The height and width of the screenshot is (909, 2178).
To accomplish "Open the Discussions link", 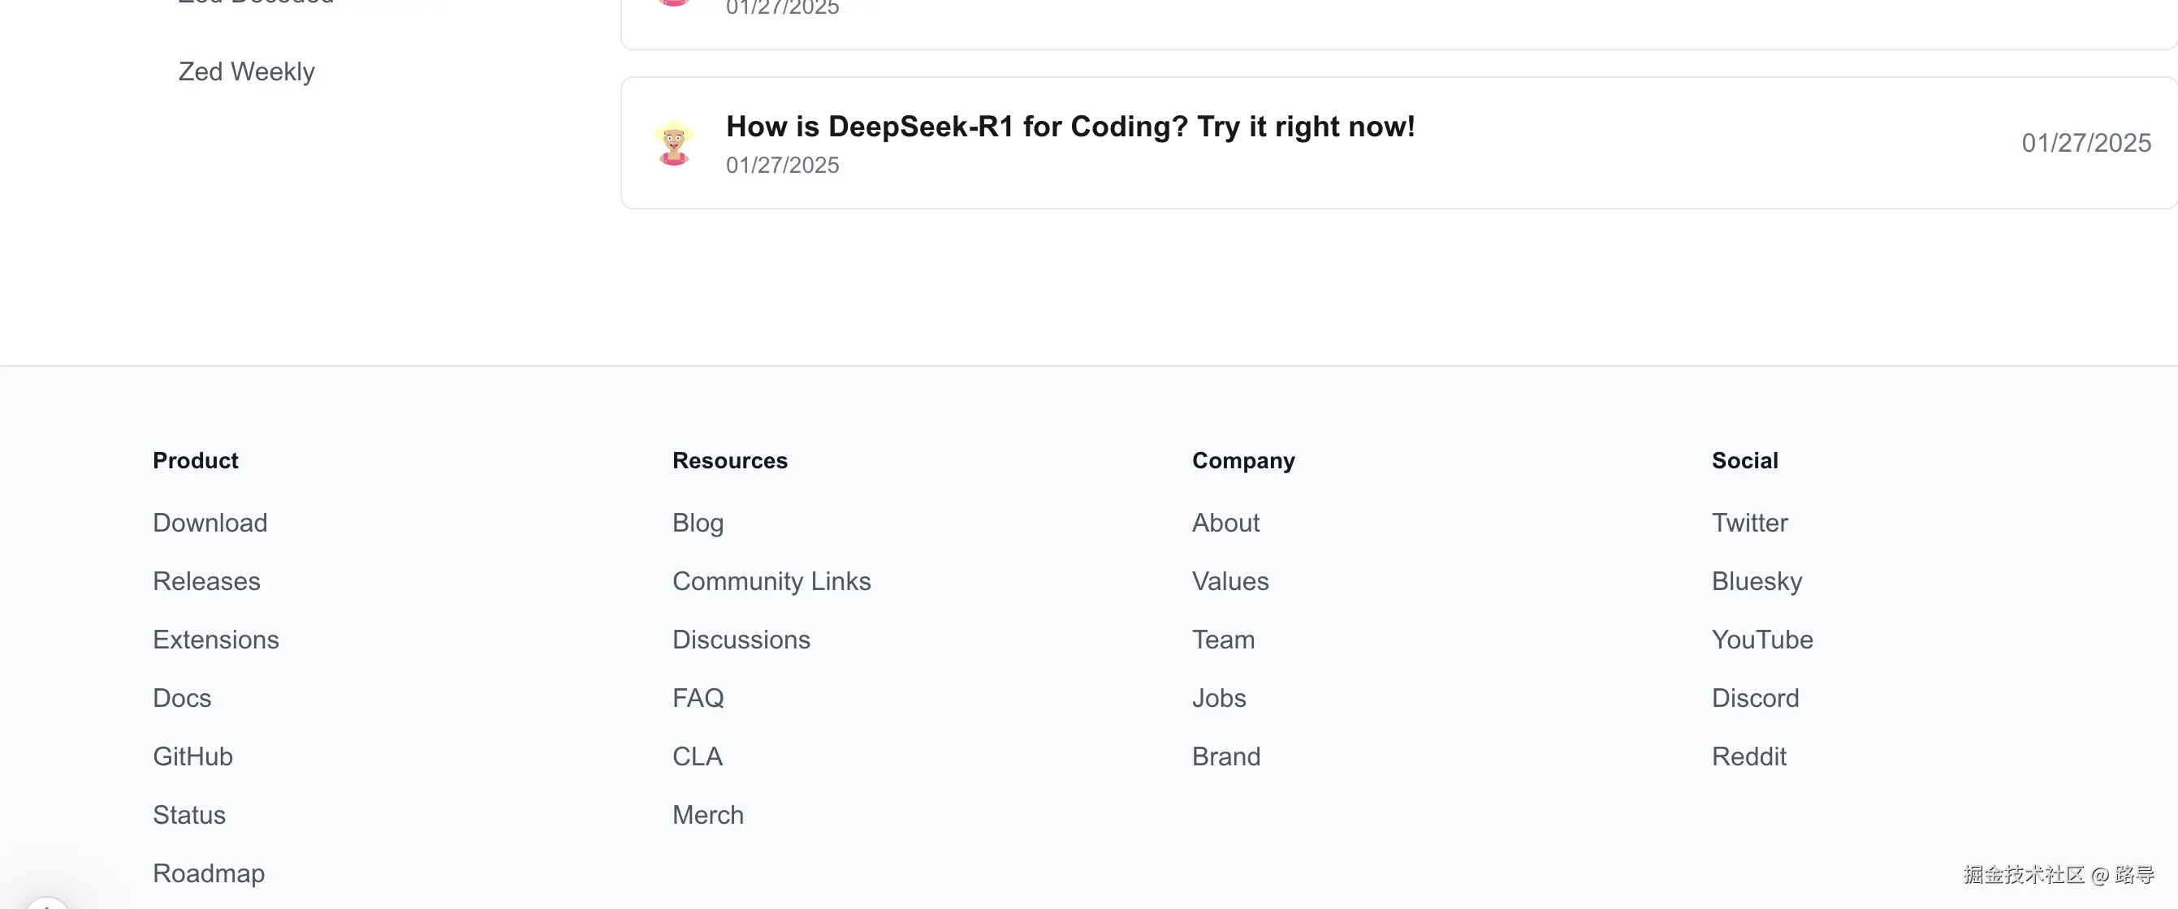I will (x=741, y=640).
